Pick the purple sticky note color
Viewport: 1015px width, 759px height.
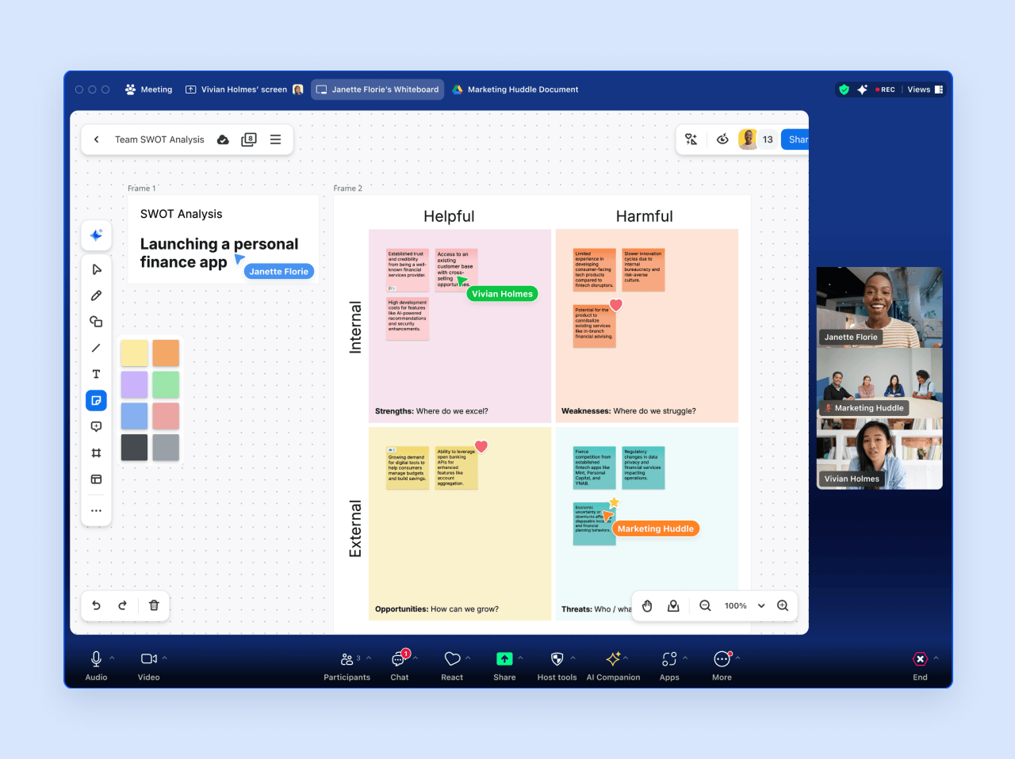[134, 384]
